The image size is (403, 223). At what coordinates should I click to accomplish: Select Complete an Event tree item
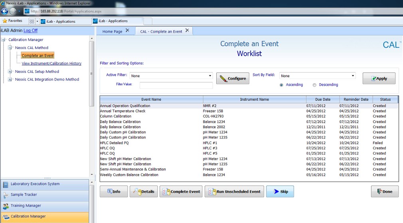tap(38, 56)
